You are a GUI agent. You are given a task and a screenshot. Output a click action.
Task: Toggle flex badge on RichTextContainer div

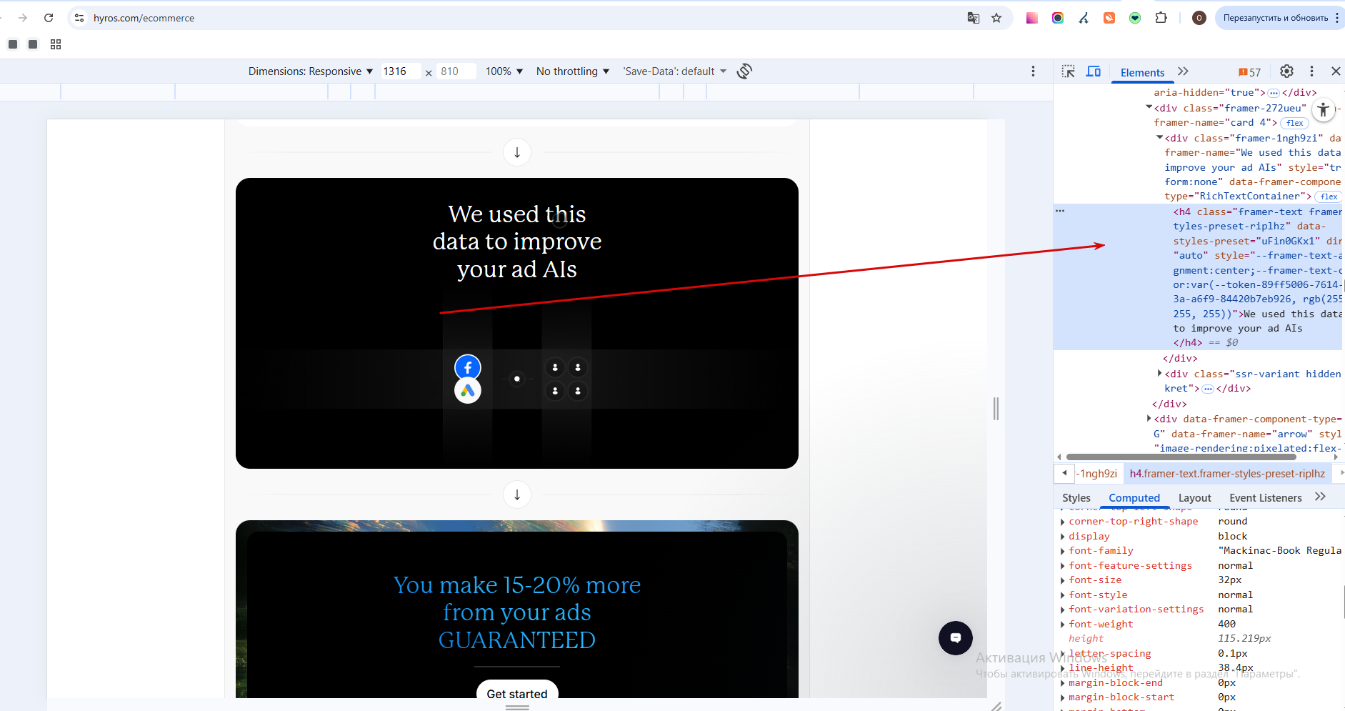1329,197
